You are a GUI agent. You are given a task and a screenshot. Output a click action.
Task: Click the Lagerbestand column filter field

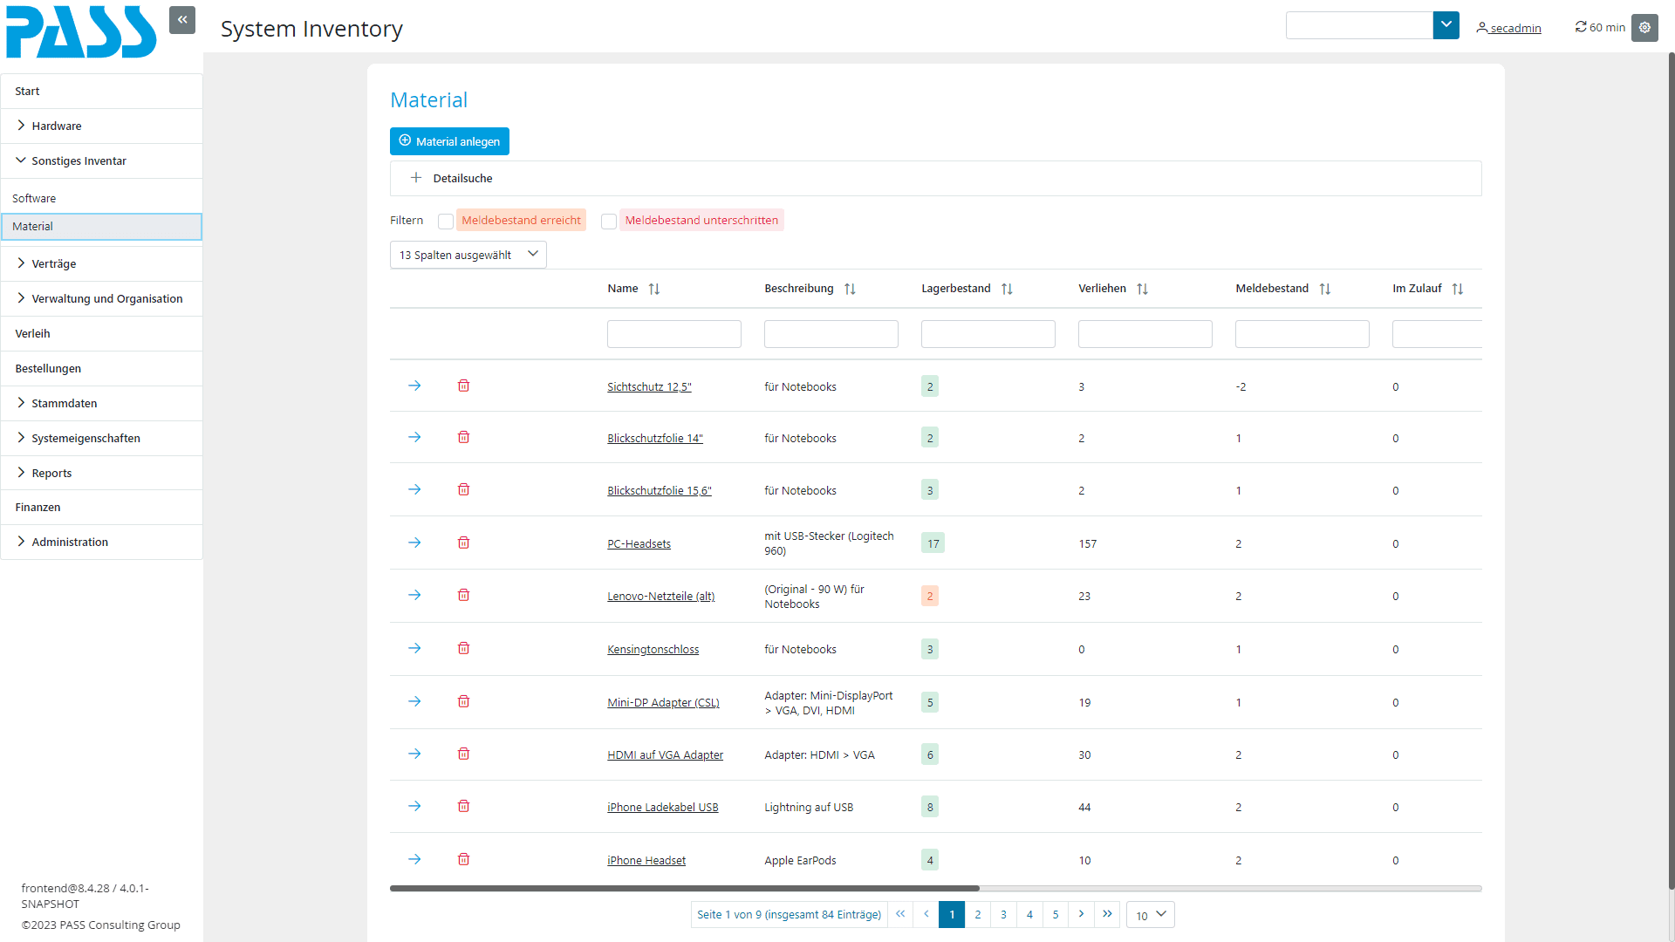click(988, 334)
